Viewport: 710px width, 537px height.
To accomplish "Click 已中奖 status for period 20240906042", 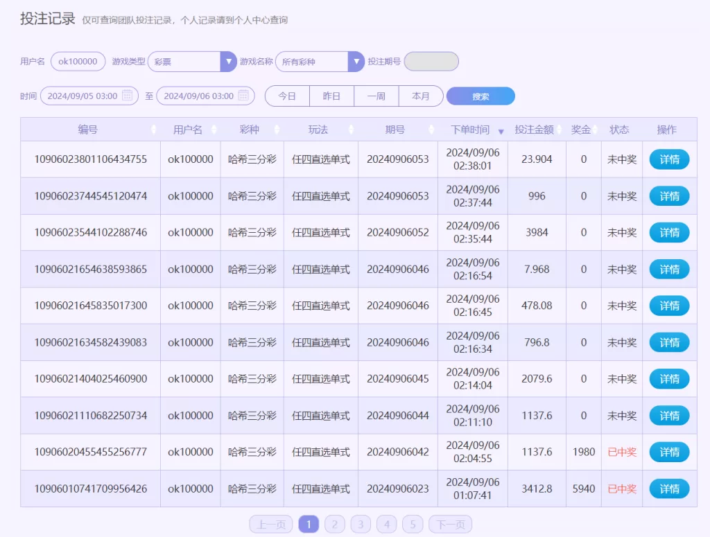I will [x=622, y=452].
